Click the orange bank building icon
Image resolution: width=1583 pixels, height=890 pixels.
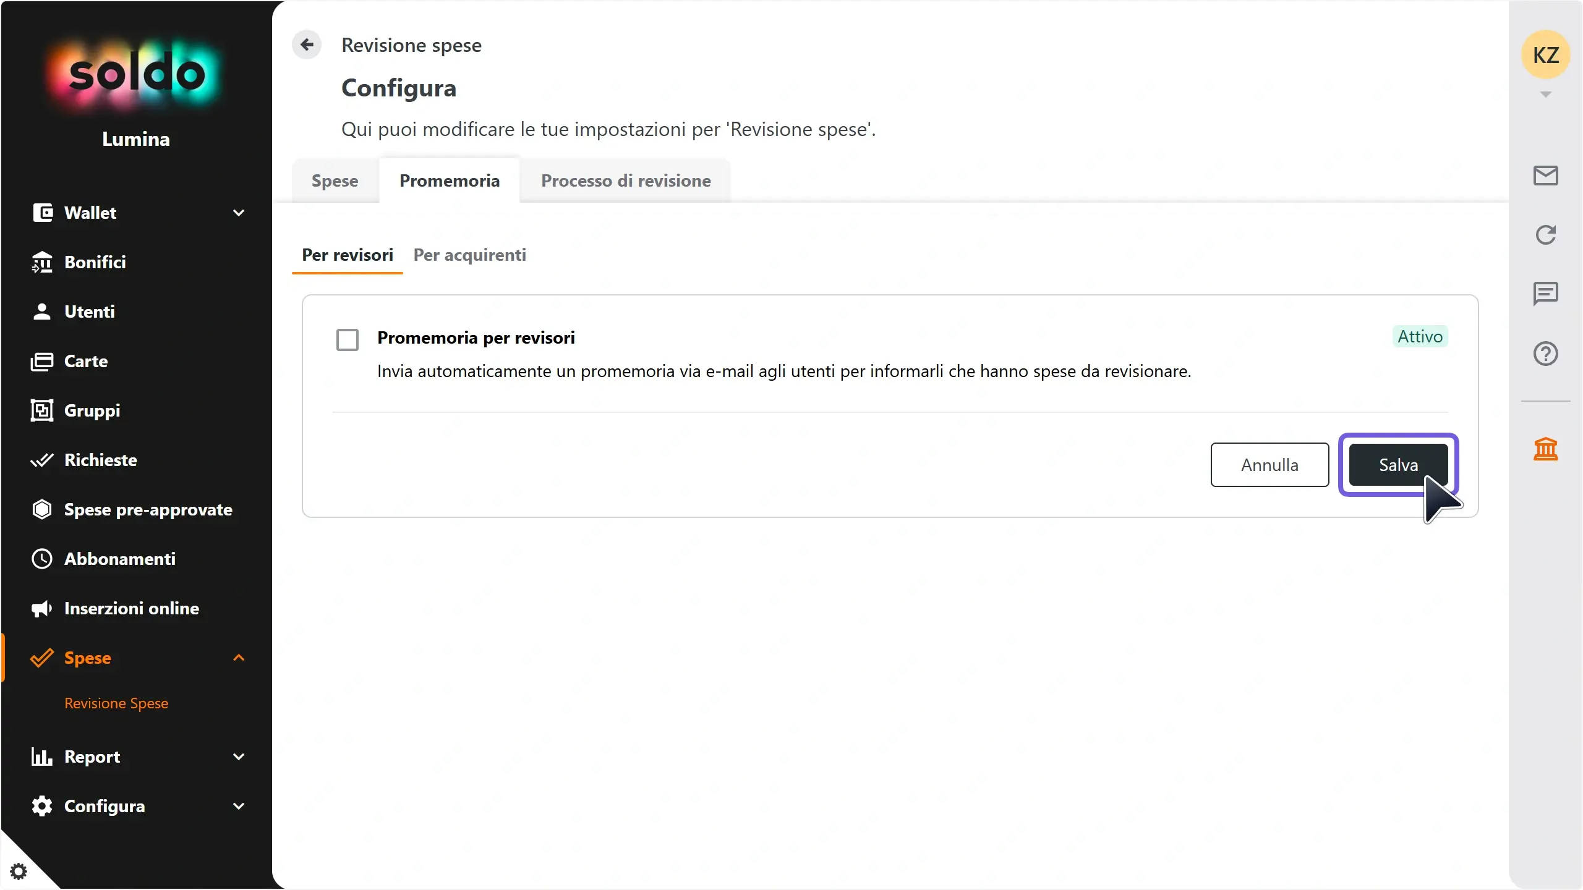(x=1545, y=449)
